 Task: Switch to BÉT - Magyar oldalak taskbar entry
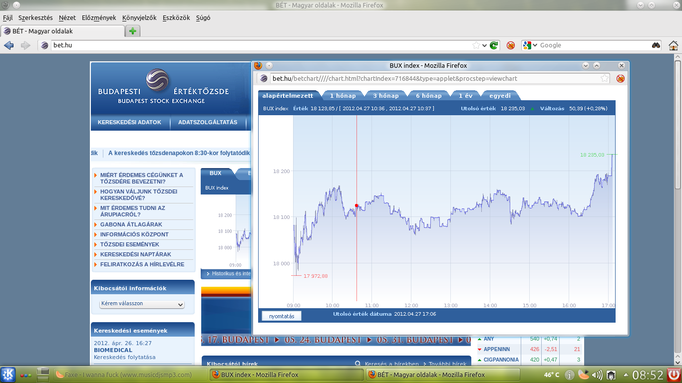click(443, 375)
